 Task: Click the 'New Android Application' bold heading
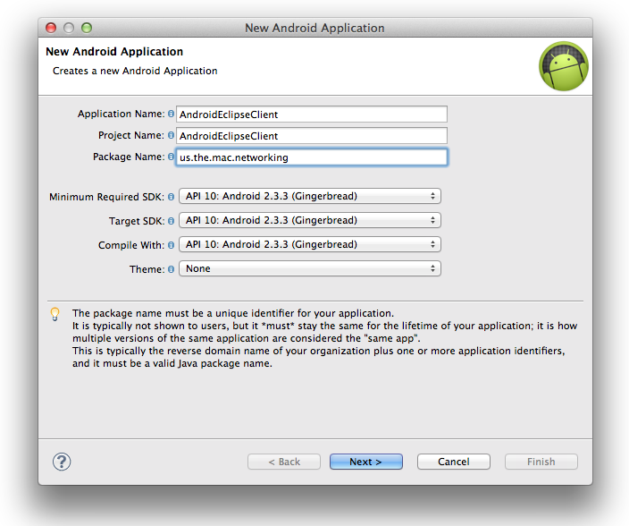coord(114,52)
